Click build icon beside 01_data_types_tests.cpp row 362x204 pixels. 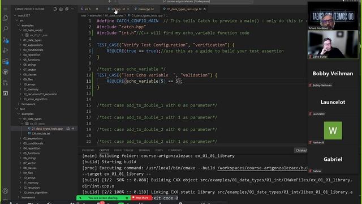click(68, 129)
